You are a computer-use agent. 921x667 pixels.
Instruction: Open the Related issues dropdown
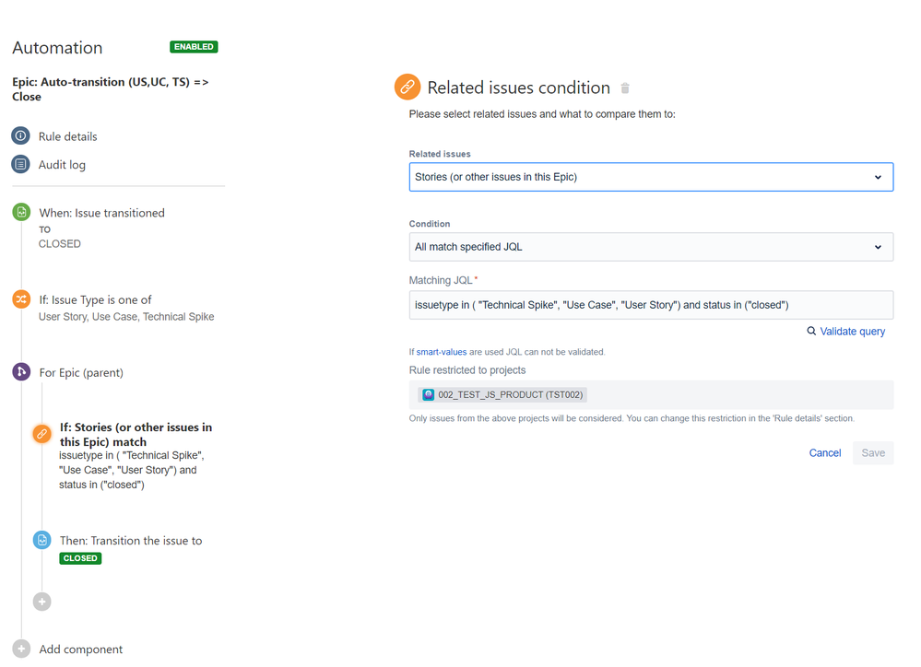point(651,177)
